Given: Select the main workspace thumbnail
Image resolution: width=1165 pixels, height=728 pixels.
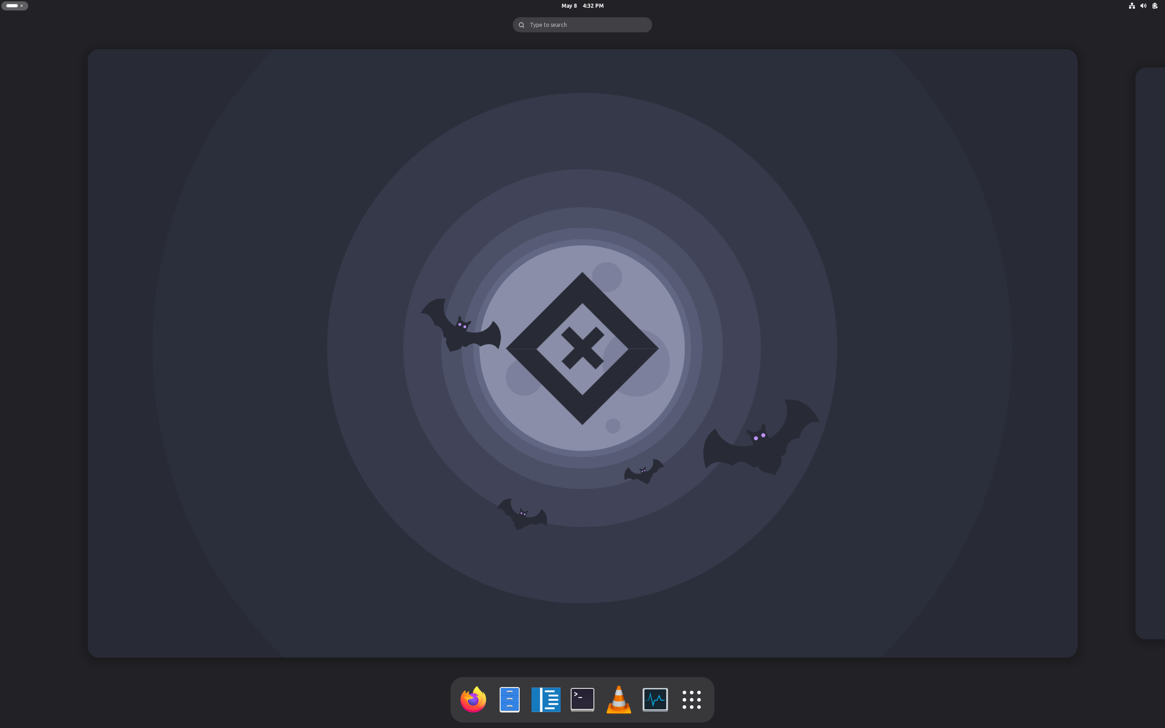Looking at the screenshot, I should [582, 353].
